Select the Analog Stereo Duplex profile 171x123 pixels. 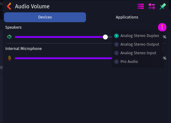click(137, 36)
